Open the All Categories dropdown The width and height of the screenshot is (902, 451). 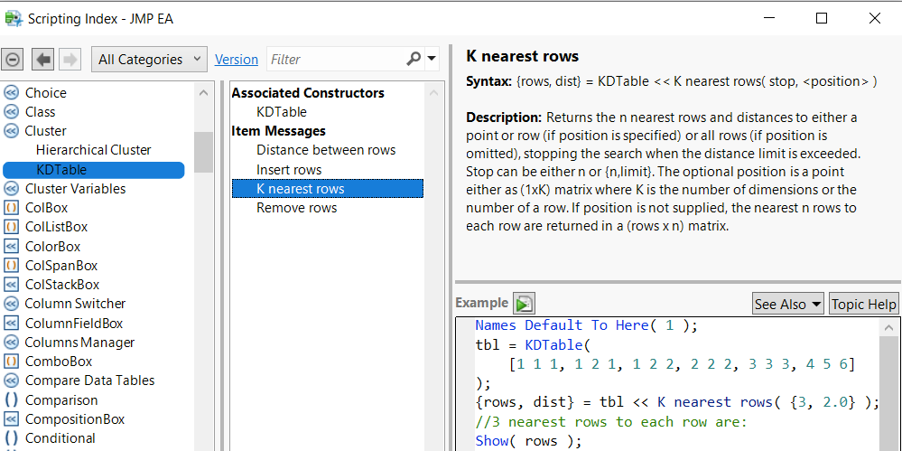tap(149, 60)
